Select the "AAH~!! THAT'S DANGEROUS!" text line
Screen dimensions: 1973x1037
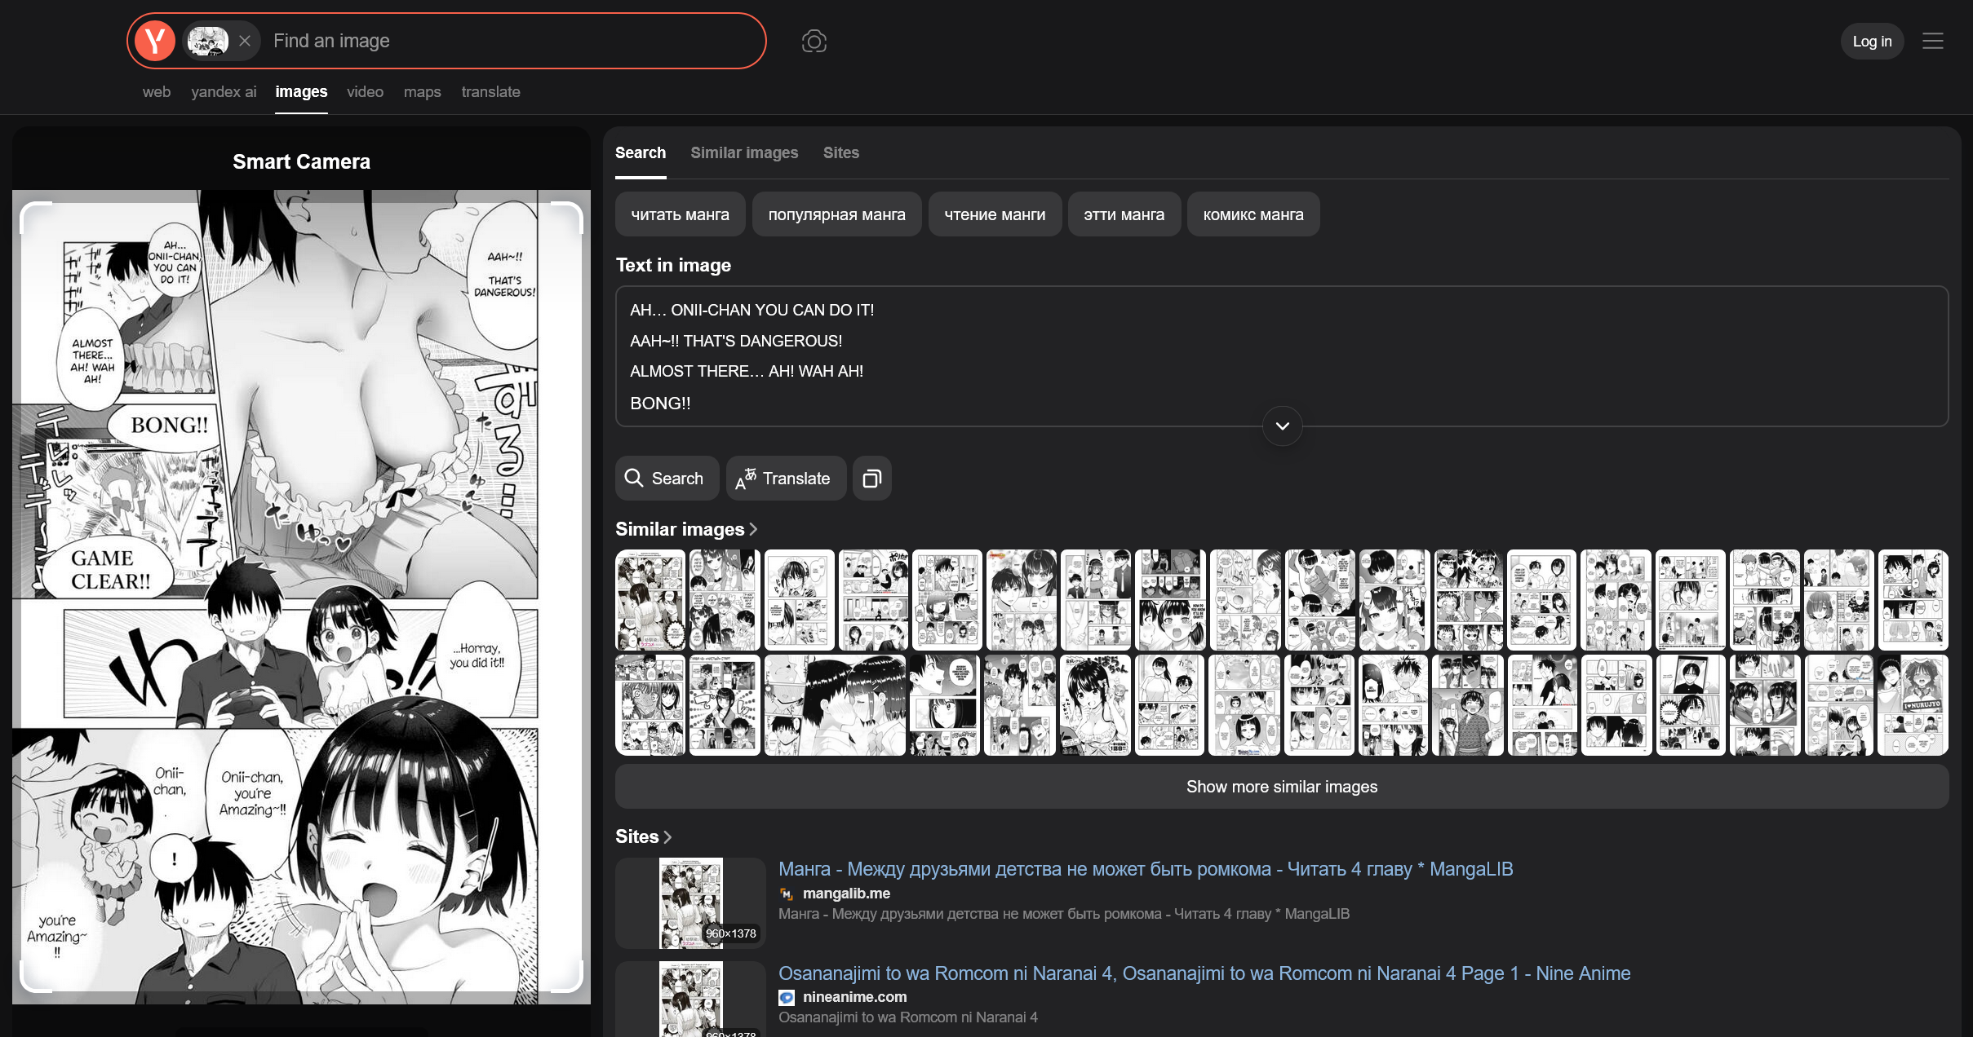(736, 341)
